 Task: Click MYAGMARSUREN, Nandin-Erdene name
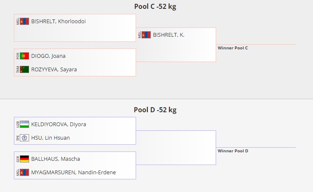click(73, 172)
